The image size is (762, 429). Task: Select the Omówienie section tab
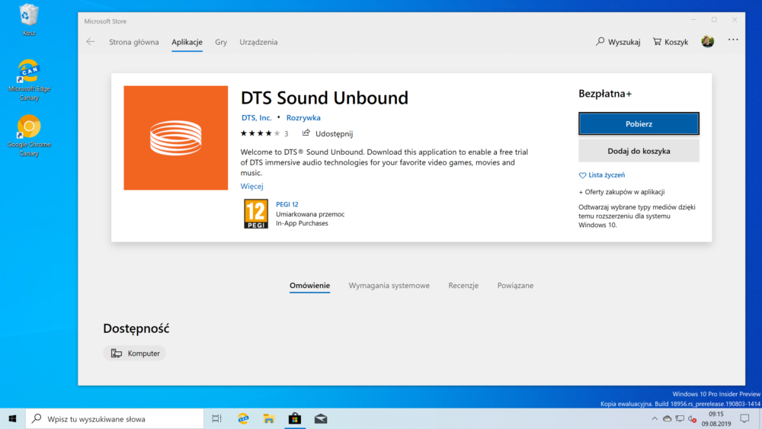pos(309,286)
